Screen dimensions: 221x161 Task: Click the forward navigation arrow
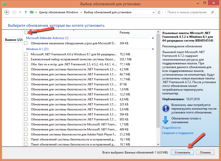point(14,12)
